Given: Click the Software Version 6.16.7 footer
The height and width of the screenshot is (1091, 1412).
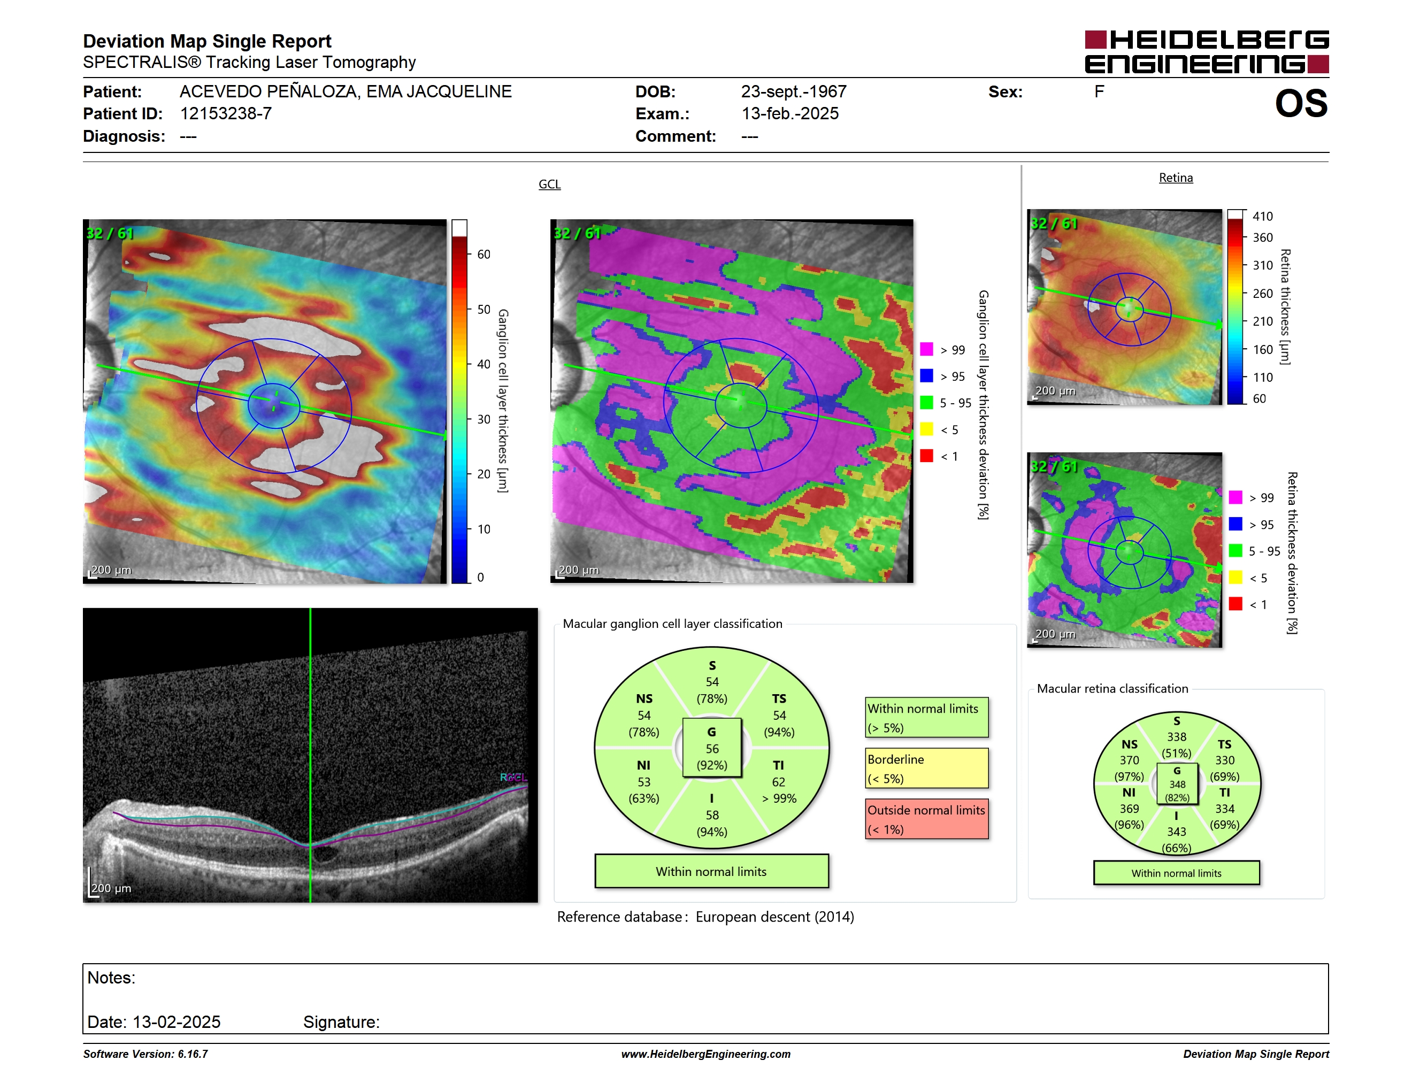Looking at the screenshot, I should pyautogui.click(x=145, y=1054).
